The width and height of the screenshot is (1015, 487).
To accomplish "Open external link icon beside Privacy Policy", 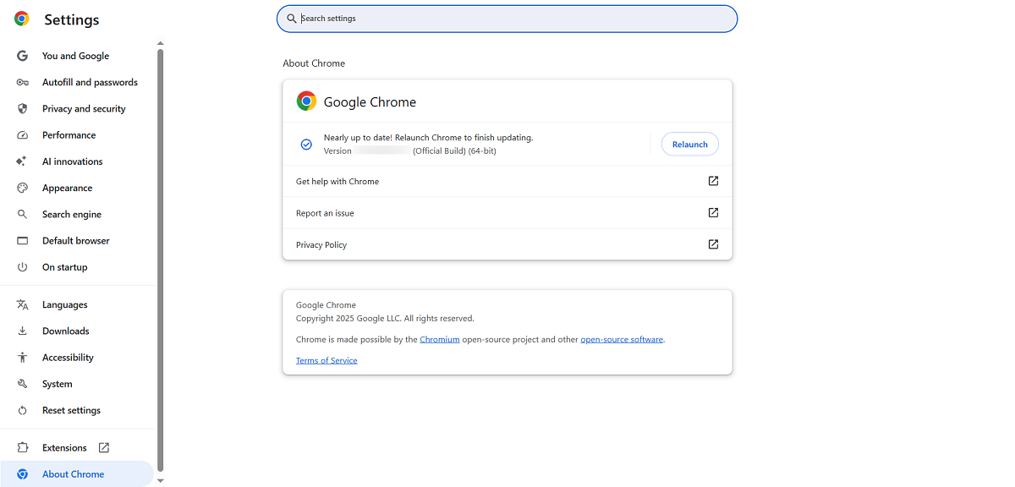I will [x=713, y=244].
